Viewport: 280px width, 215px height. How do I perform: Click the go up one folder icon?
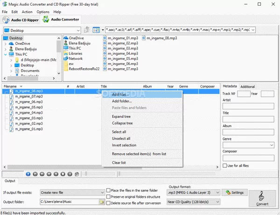[x=87, y=30]
